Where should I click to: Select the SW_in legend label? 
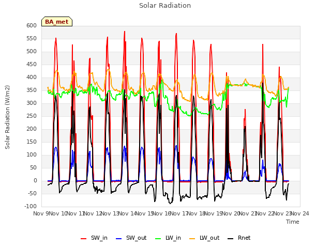click(99, 238)
